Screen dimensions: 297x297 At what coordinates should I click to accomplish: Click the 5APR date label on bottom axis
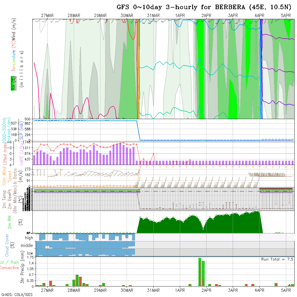286,290
